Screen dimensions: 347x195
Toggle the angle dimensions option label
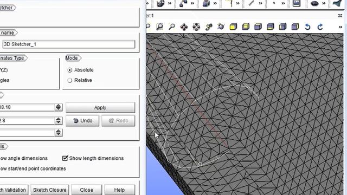click(x=24, y=158)
